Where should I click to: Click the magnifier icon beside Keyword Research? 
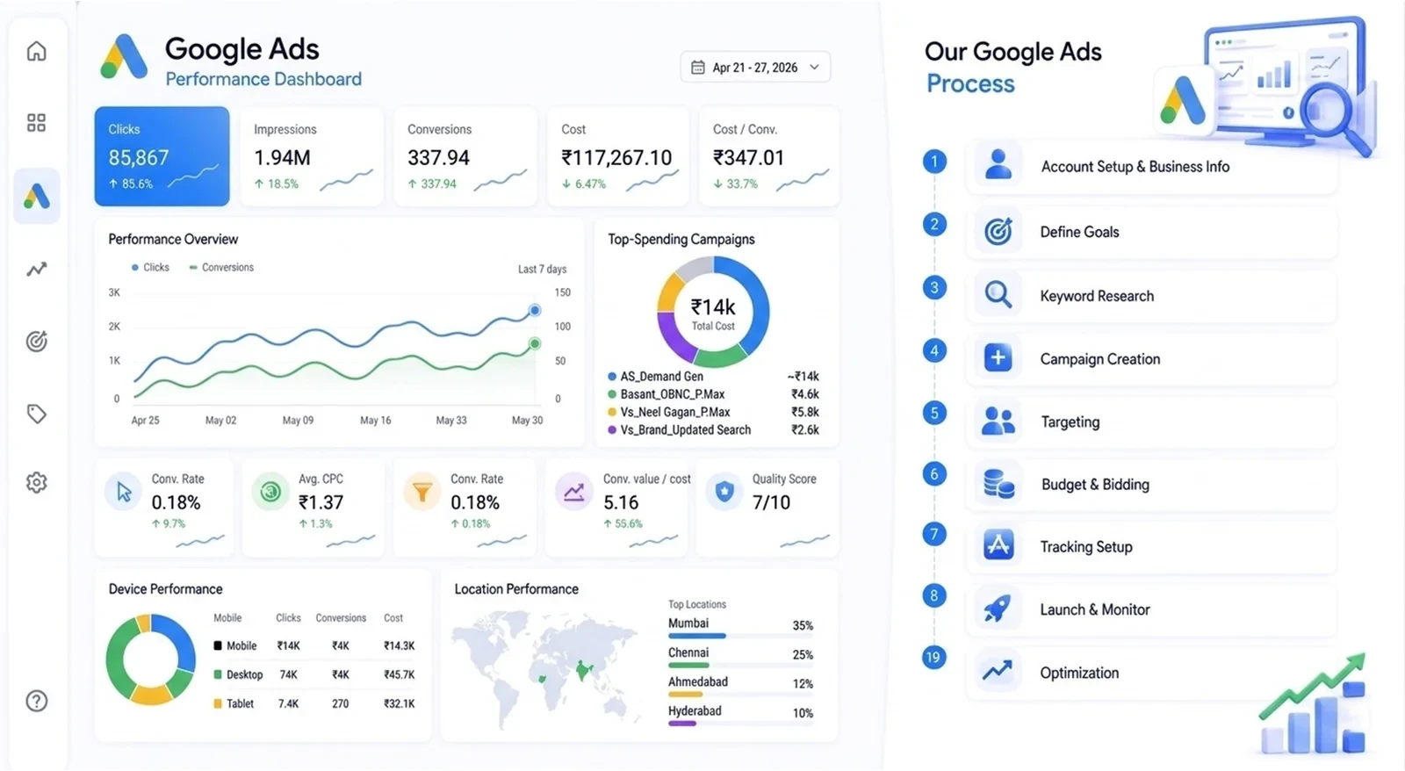click(x=998, y=295)
